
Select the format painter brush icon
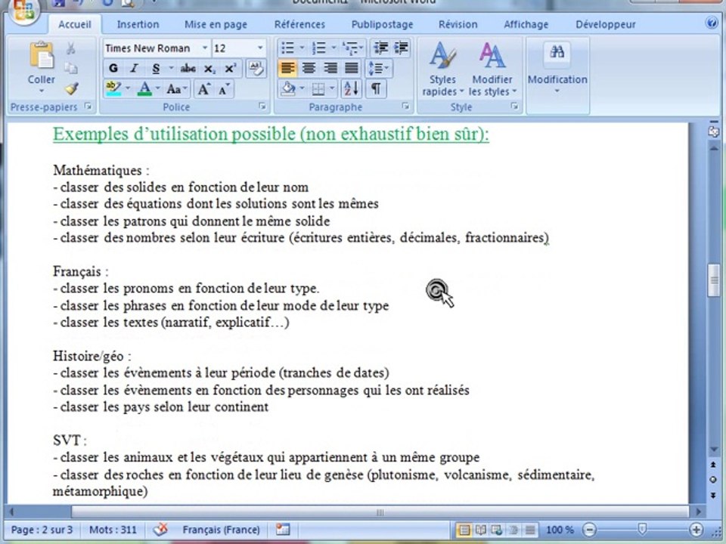click(x=71, y=88)
